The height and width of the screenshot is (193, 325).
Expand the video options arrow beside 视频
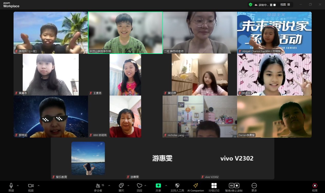(39, 186)
